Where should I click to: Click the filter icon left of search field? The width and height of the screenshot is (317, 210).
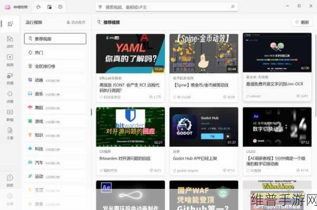[100, 7]
